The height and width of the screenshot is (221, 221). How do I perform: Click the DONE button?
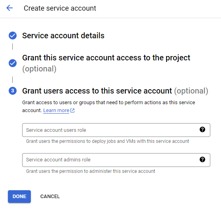click(x=19, y=197)
